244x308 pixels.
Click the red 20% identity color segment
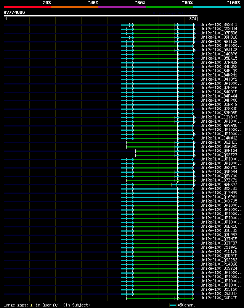coord(27,7)
